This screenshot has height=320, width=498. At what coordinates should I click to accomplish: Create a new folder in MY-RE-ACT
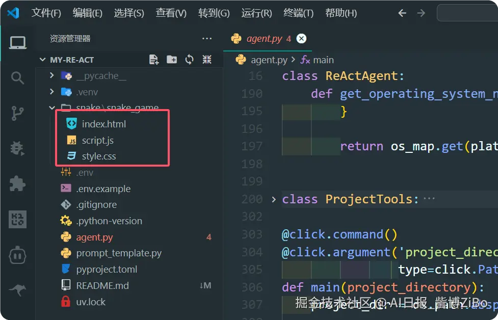point(172,60)
